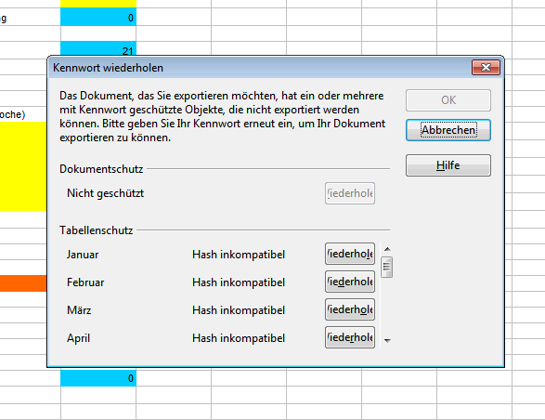Click the Abbrechen button
This screenshot has width=545, height=420.
point(448,130)
